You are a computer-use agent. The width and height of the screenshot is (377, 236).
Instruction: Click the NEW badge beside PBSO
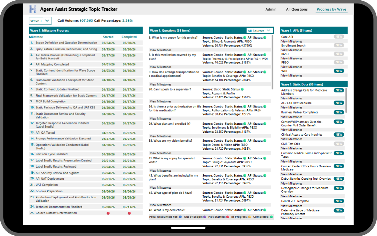(x=339, y=62)
